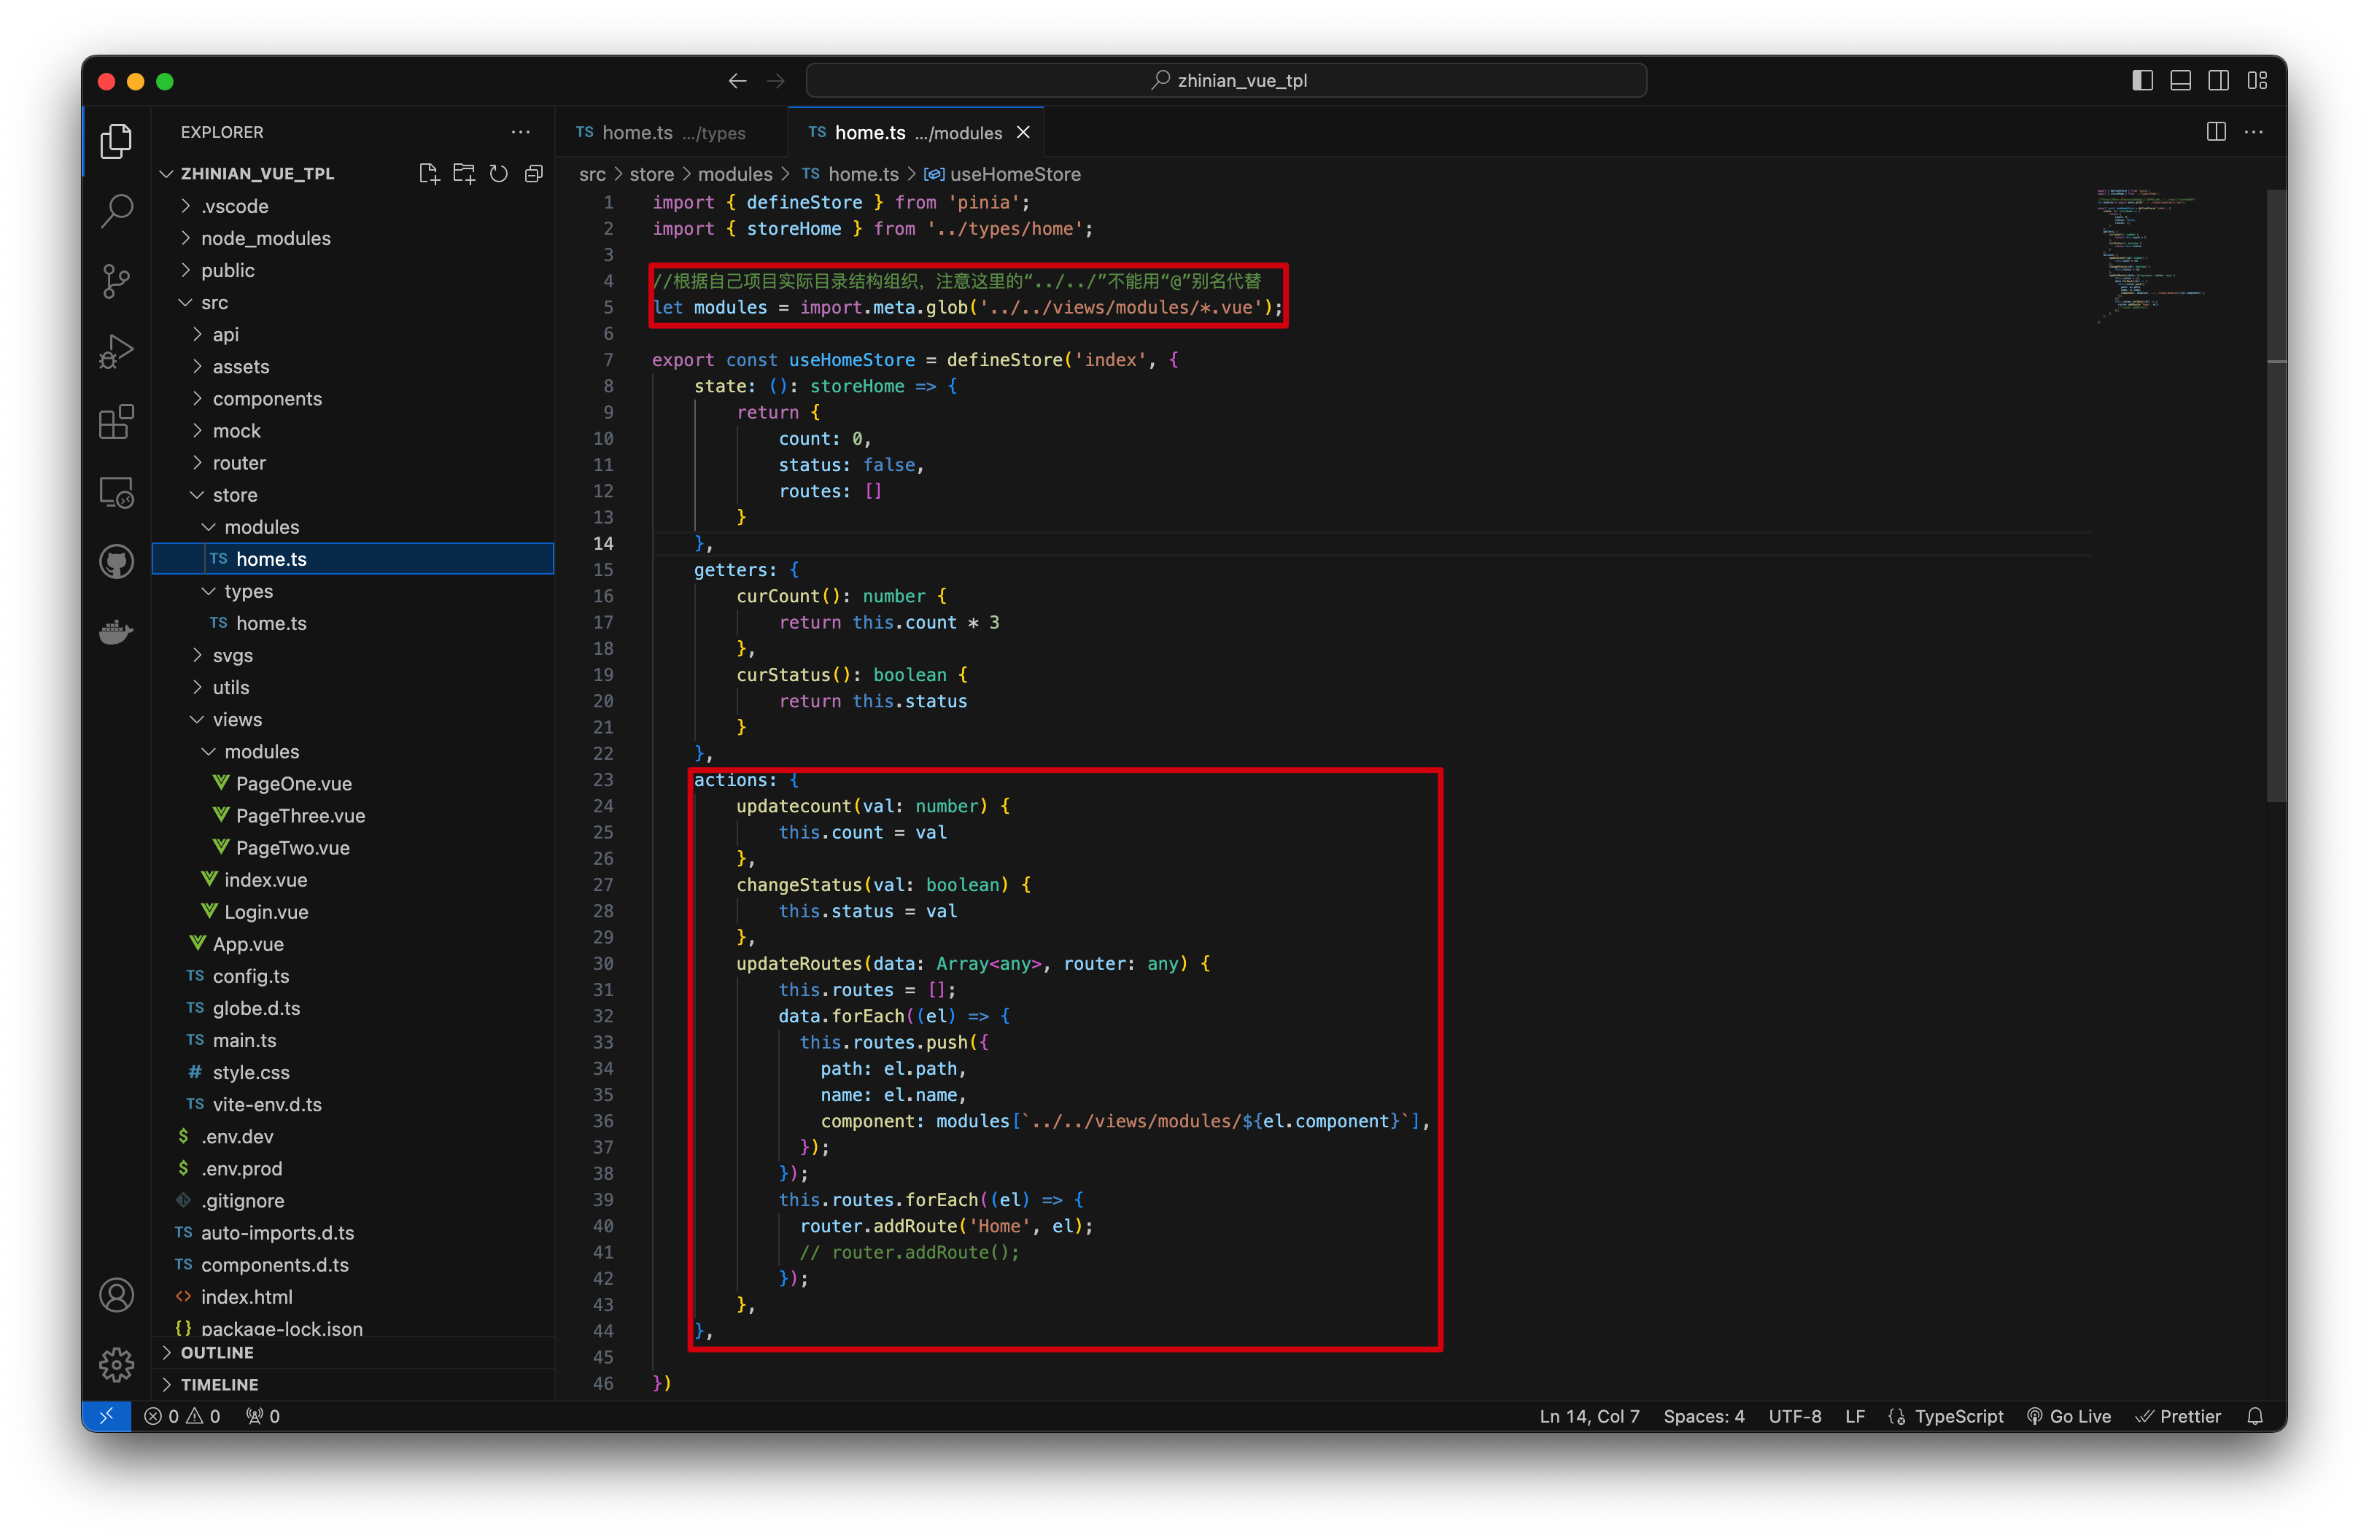Collapse the views folder
Screen dimensions: 2369x1540
pyautogui.click(x=352, y=719)
